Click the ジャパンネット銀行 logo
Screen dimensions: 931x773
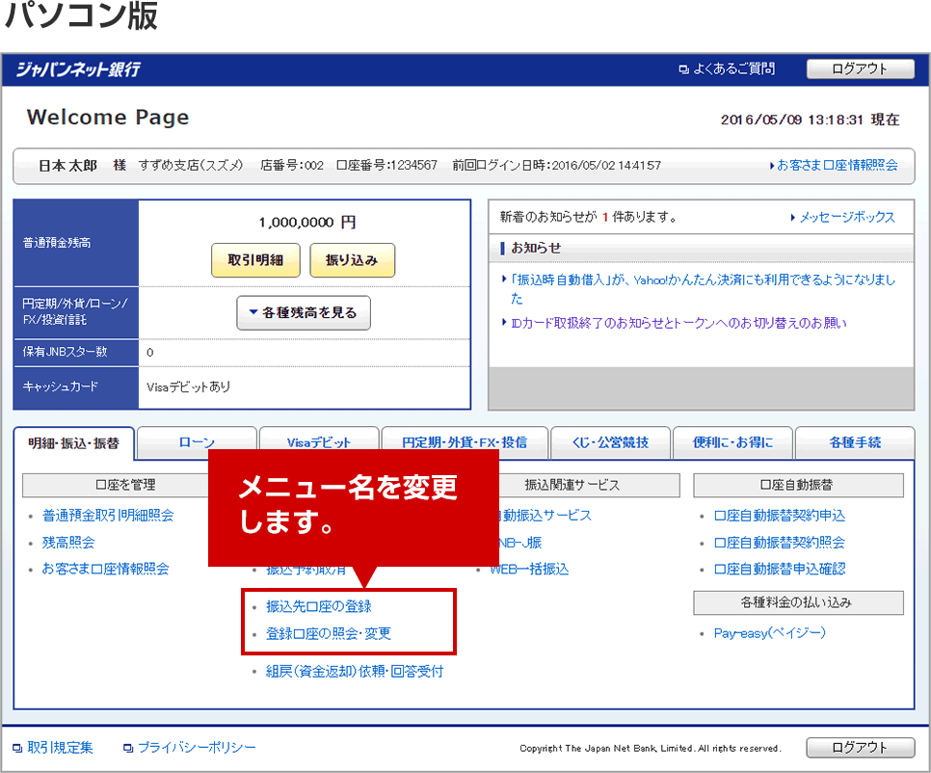[x=78, y=69]
